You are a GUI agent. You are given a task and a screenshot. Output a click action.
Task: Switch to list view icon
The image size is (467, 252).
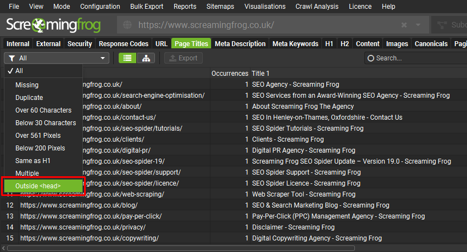(x=127, y=58)
